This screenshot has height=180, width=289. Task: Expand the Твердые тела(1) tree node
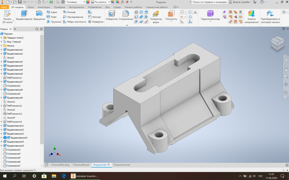click(1, 38)
